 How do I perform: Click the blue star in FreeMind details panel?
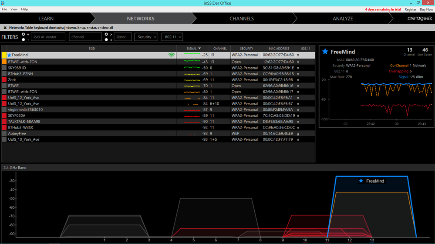[325, 52]
